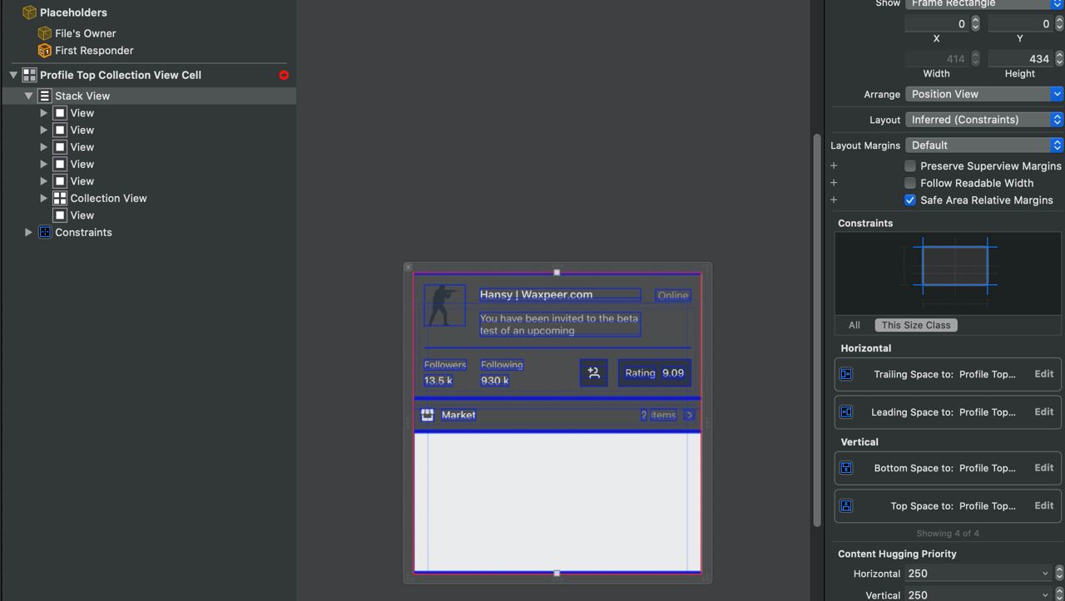Screen dimensions: 1065x601
Task: Toggle Preserve Superview Margins checkbox
Action: pyautogui.click(x=910, y=166)
